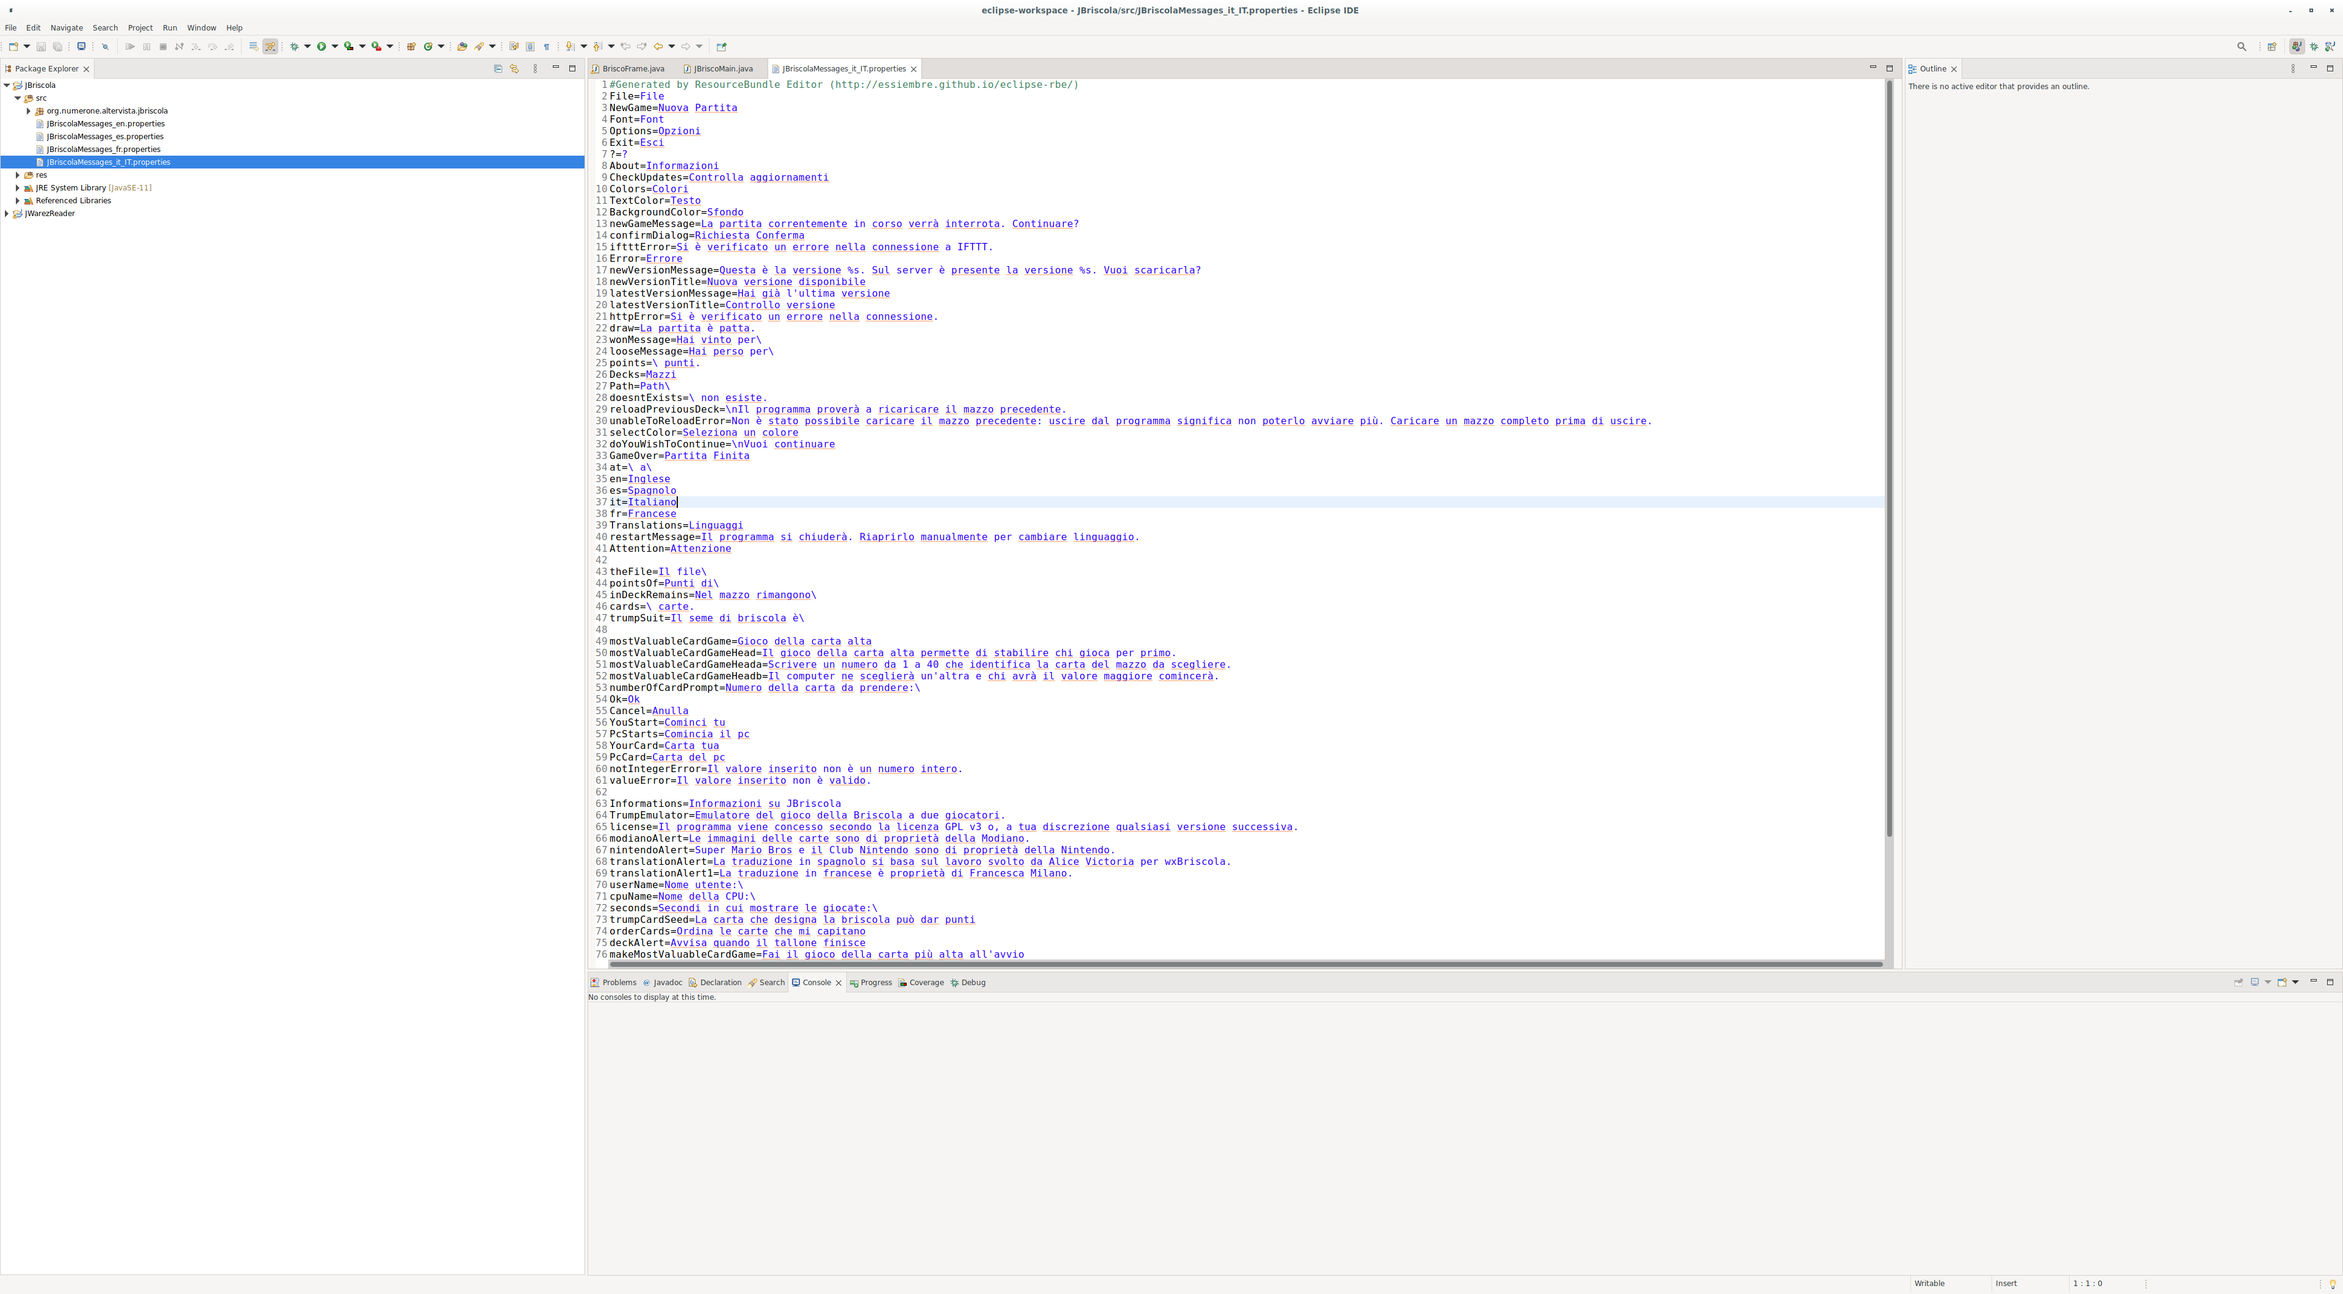The width and height of the screenshot is (2343, 1294).
Task: Click the Open Type toolbar icon
Action: tap(462, 46)
